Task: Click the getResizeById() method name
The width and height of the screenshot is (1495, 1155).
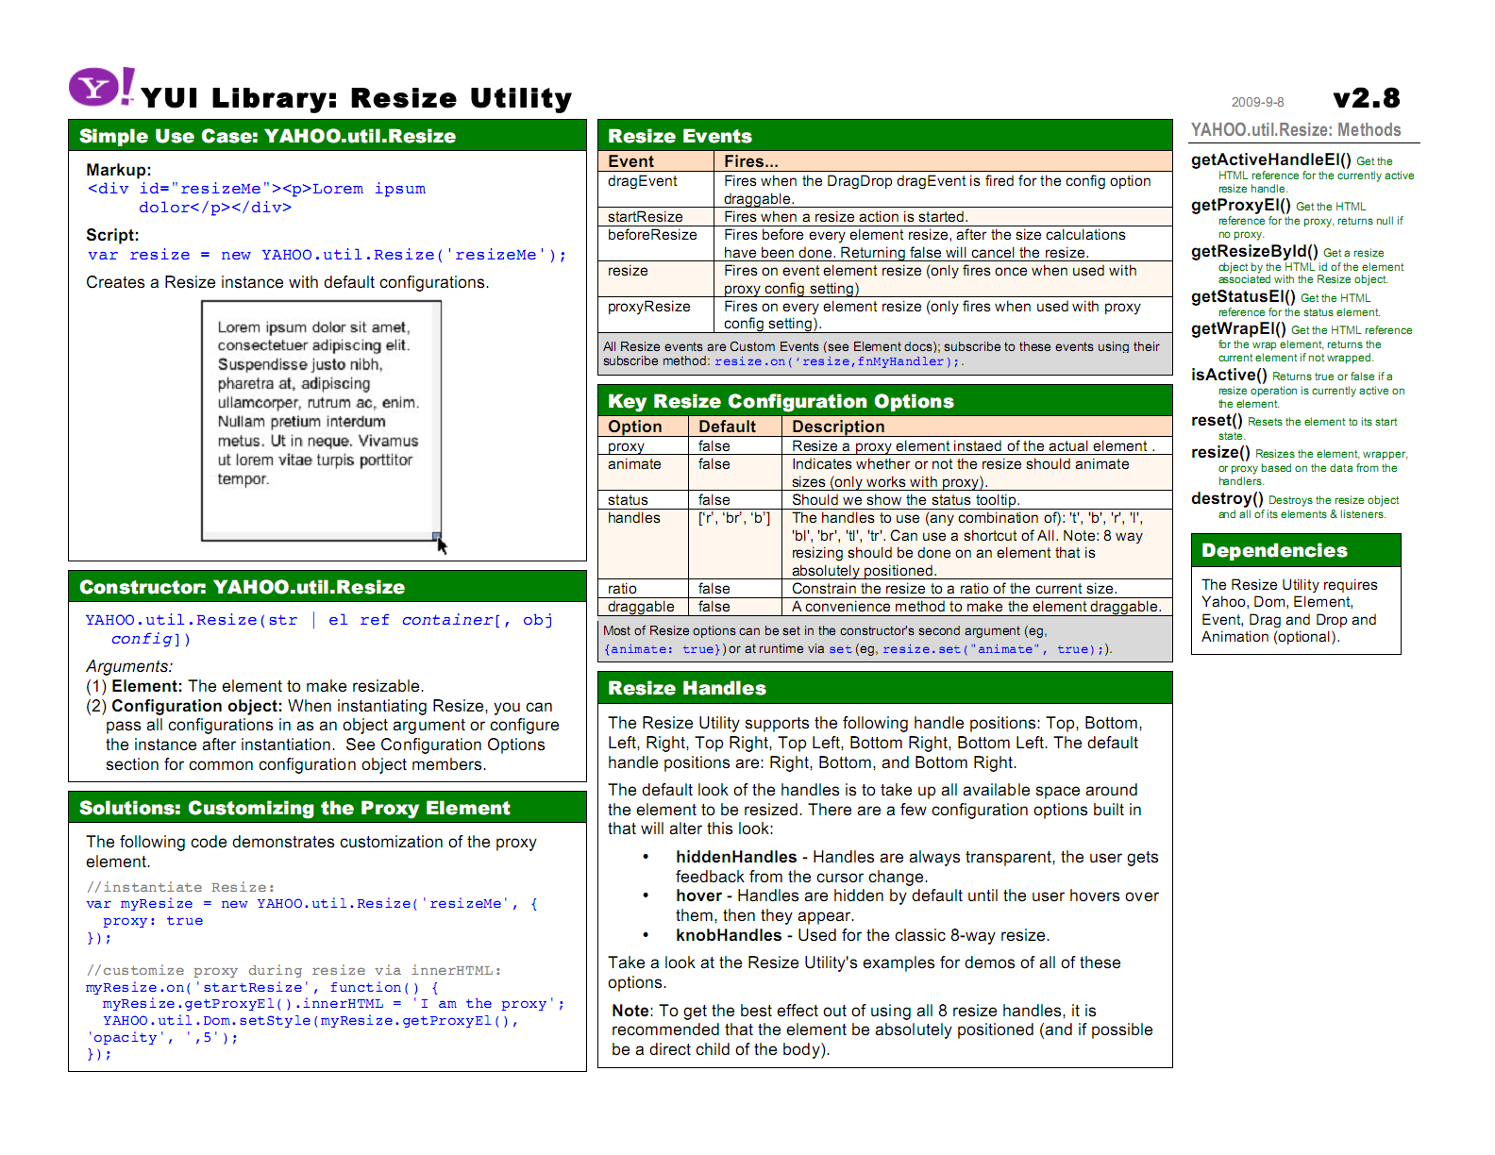Action: [x=1253, y=251]
